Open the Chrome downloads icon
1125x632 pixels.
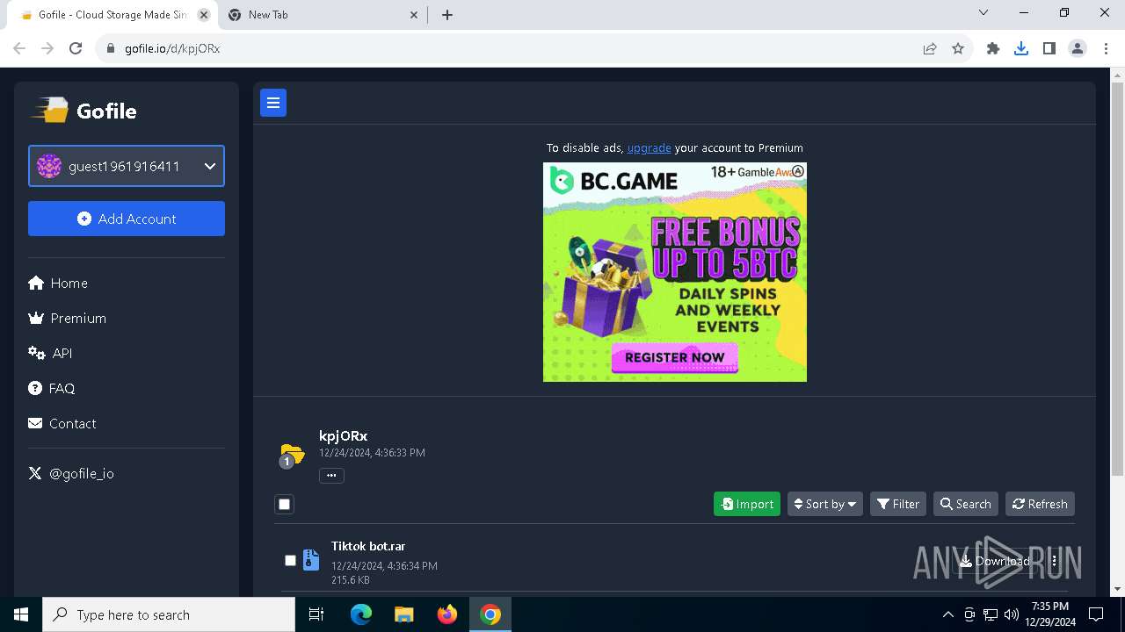click(1021, 48)
